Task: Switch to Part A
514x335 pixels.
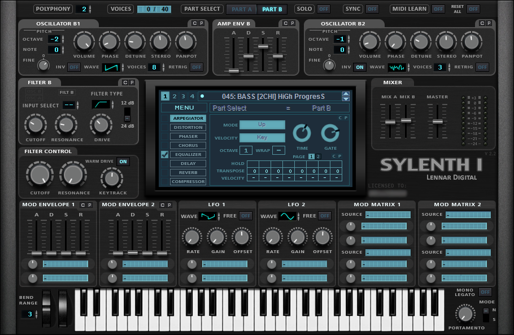Action: click(242, 10)
